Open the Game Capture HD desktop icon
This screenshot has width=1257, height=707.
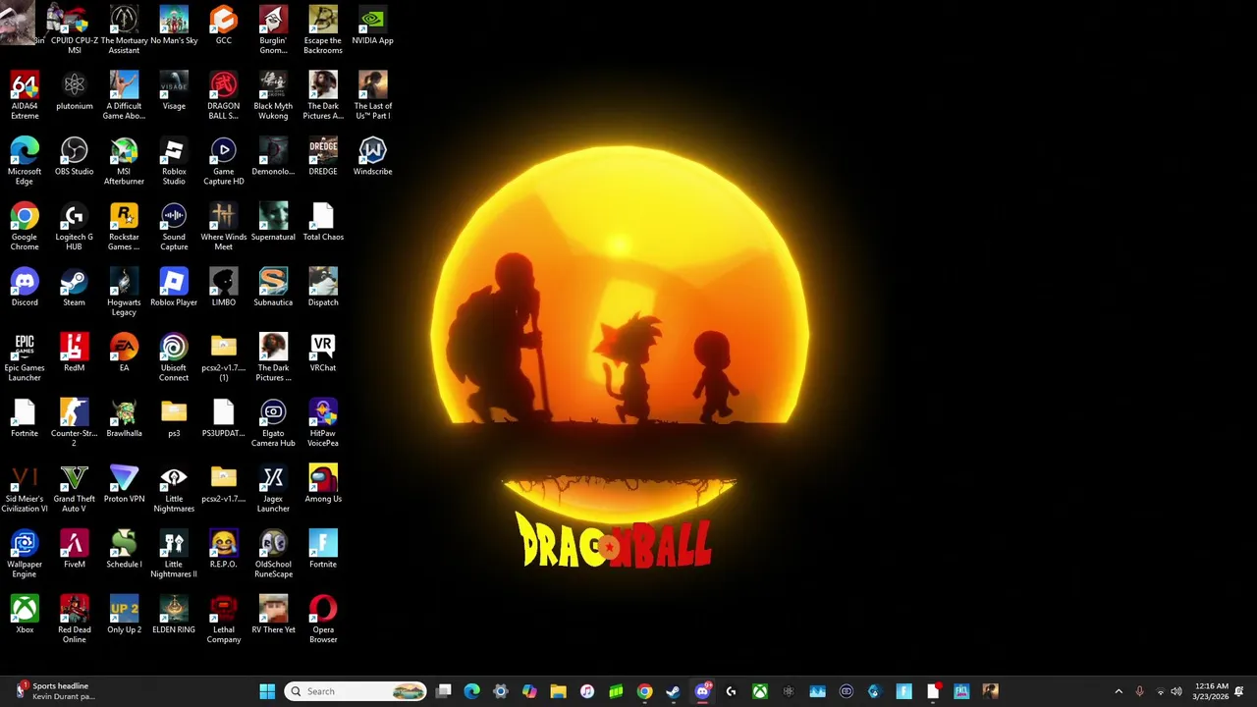click(x=224, y=161)
